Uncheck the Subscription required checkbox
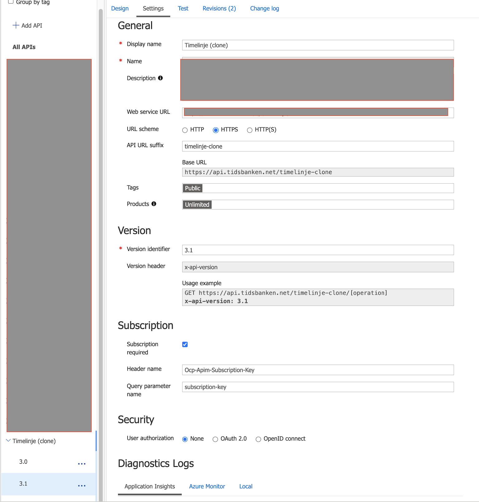 pos(185,344)
